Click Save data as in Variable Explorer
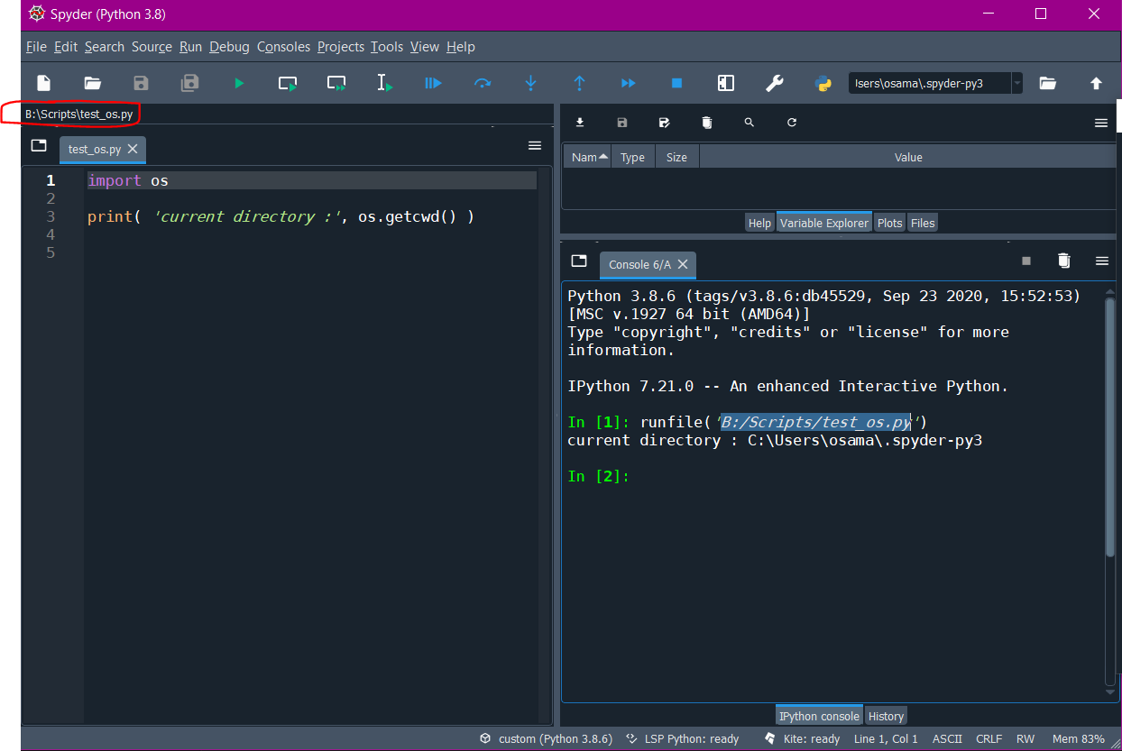This screenshot has height=751, width=1122. 665,123
